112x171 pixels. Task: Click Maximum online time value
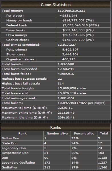(66, 113)
